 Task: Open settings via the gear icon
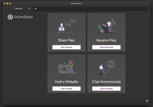(147, 101)
